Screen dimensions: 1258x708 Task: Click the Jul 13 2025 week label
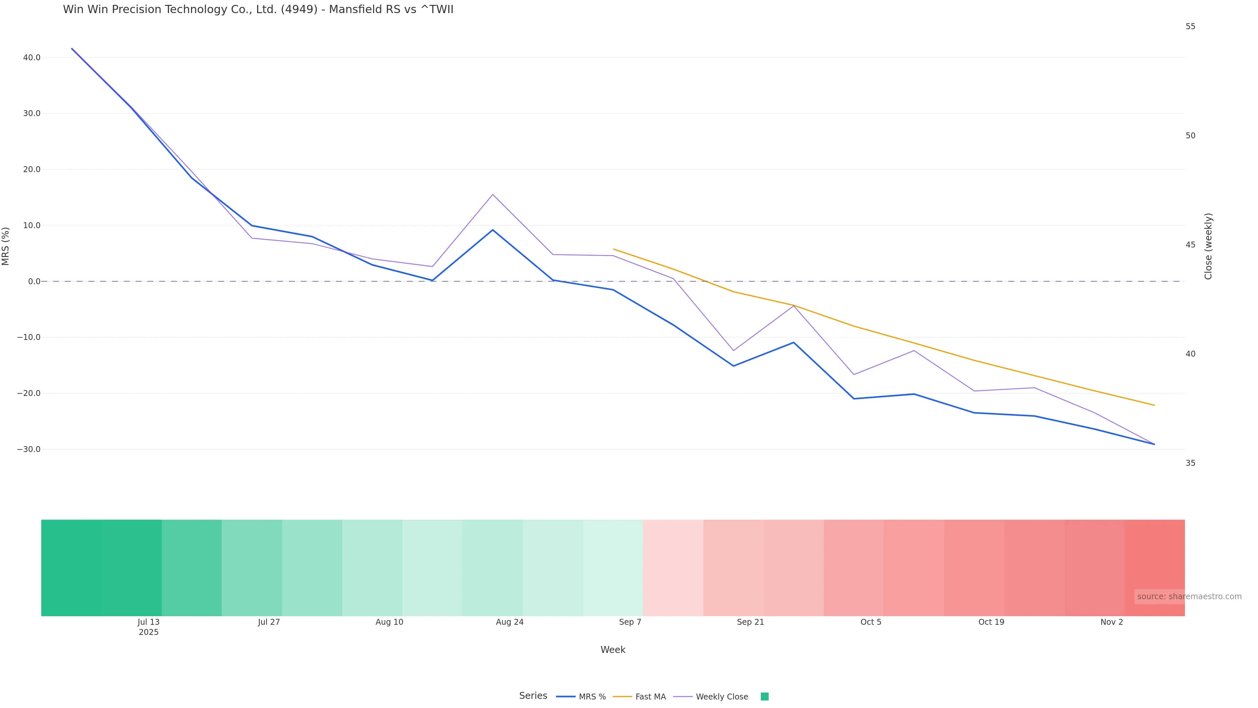148,627
